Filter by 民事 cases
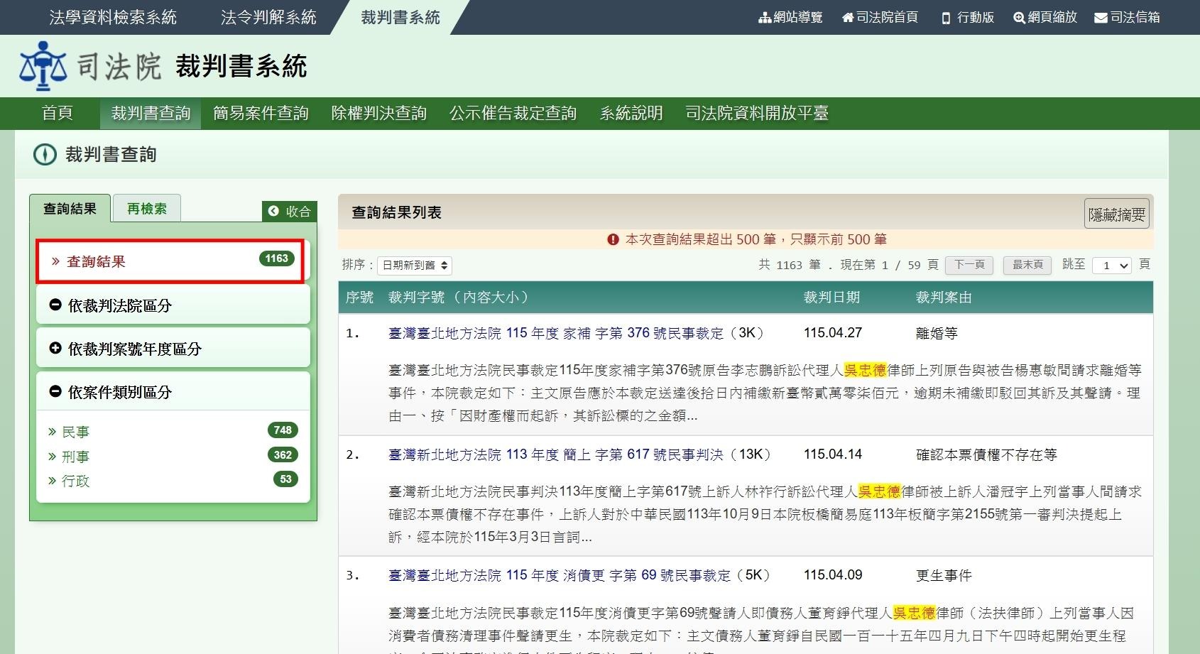 pos(75,432)
